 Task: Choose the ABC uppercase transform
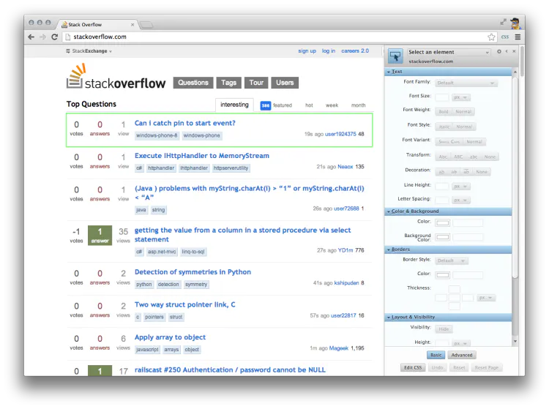point(458,157)
